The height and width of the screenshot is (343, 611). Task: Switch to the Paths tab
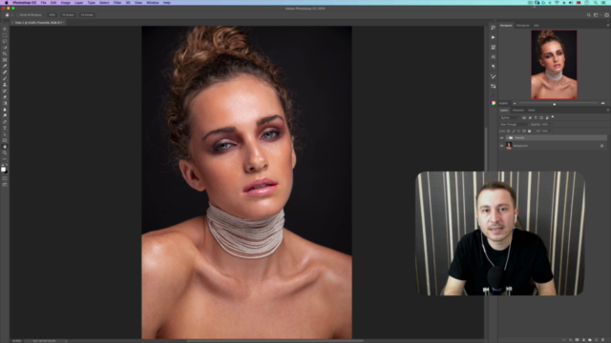[x=532, y=111]
